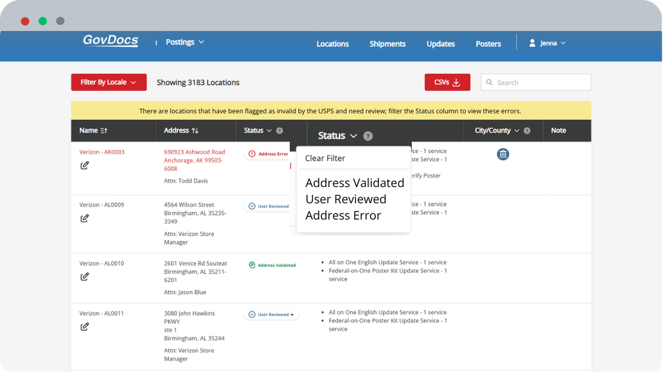Select Address Error filter option

pyautogui.click(x=343, y=216)
